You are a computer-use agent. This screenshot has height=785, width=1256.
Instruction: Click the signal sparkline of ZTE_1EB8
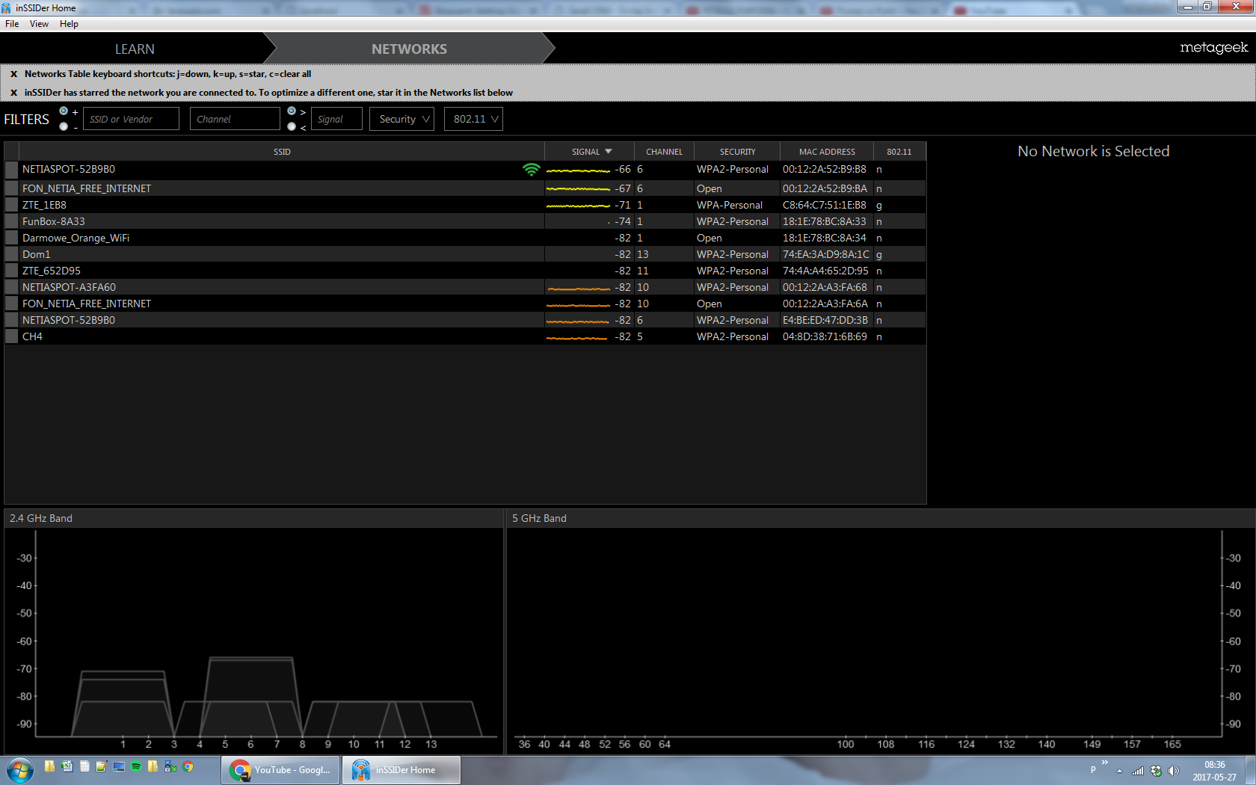(x=578, y=205)
